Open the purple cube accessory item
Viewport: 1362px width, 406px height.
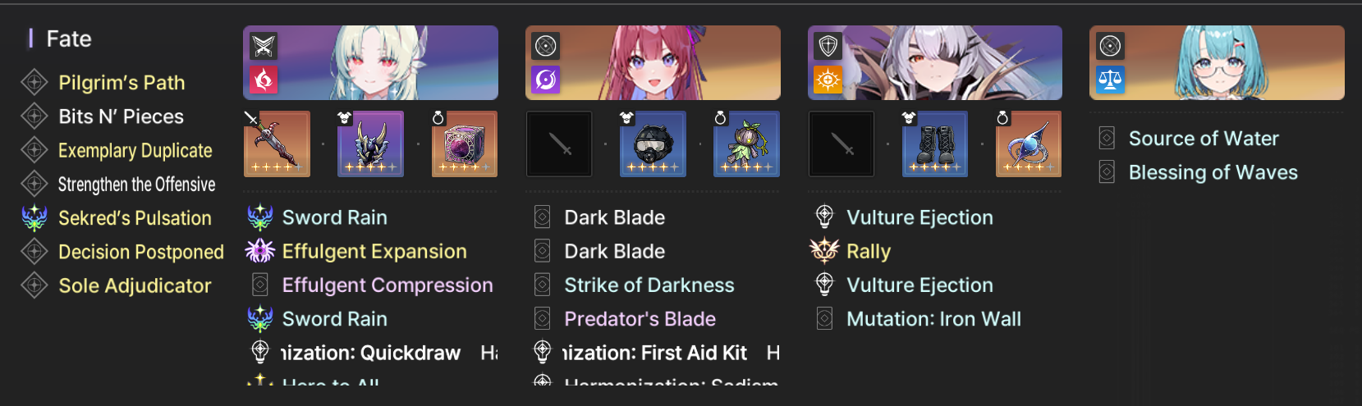coord(465,144)
